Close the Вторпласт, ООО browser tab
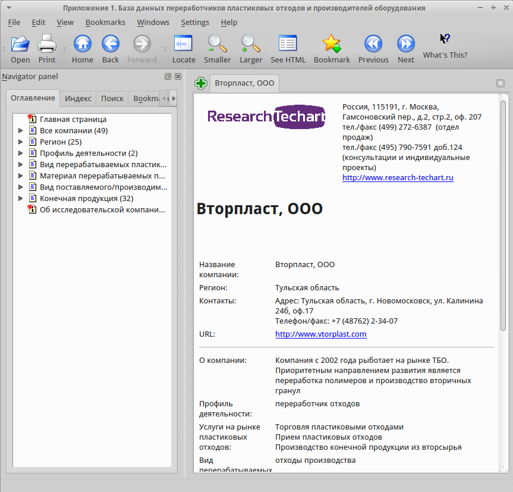This screenshot has height=492, width=513. tap(501, 83)
